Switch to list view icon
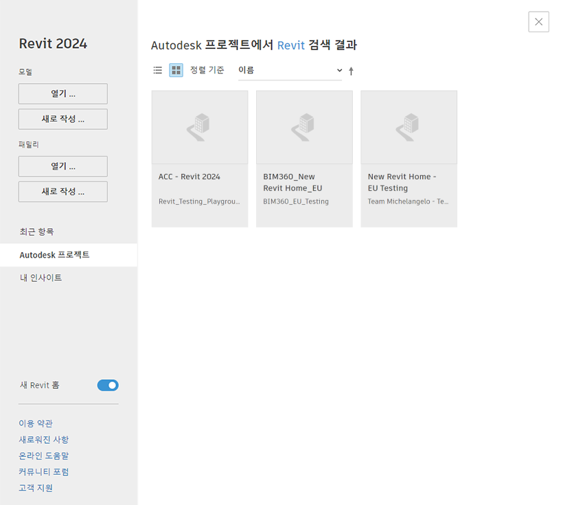 pyautogui.click(x=158, y=70)
